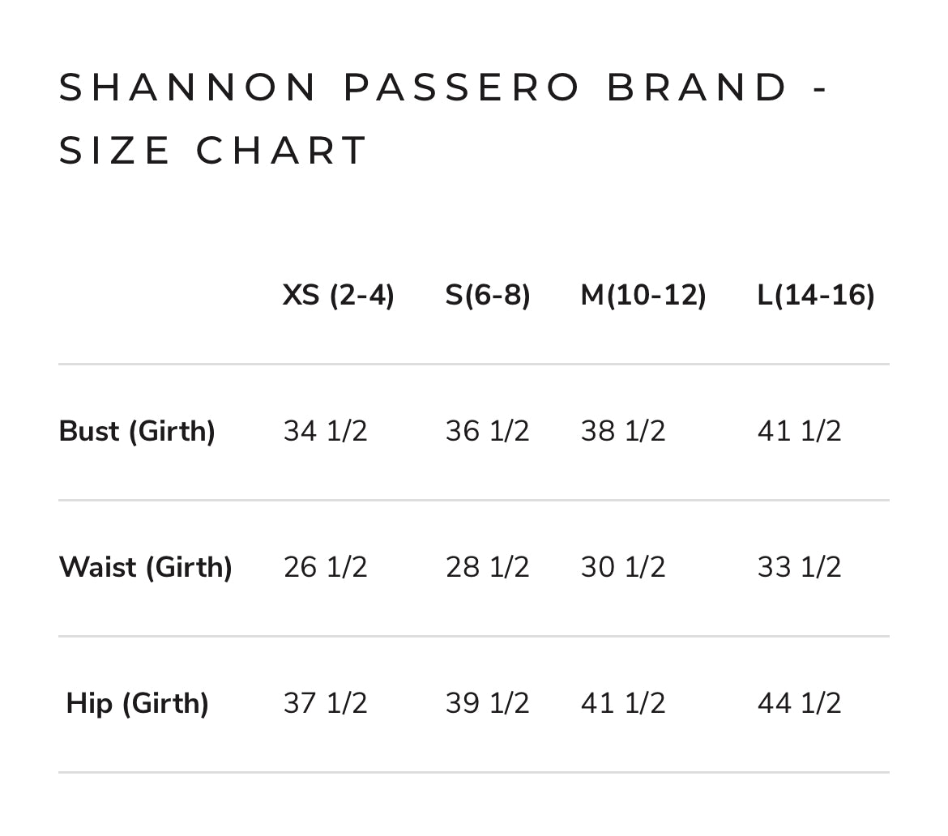Click the Hip (Girth) row label

(137, 703)
